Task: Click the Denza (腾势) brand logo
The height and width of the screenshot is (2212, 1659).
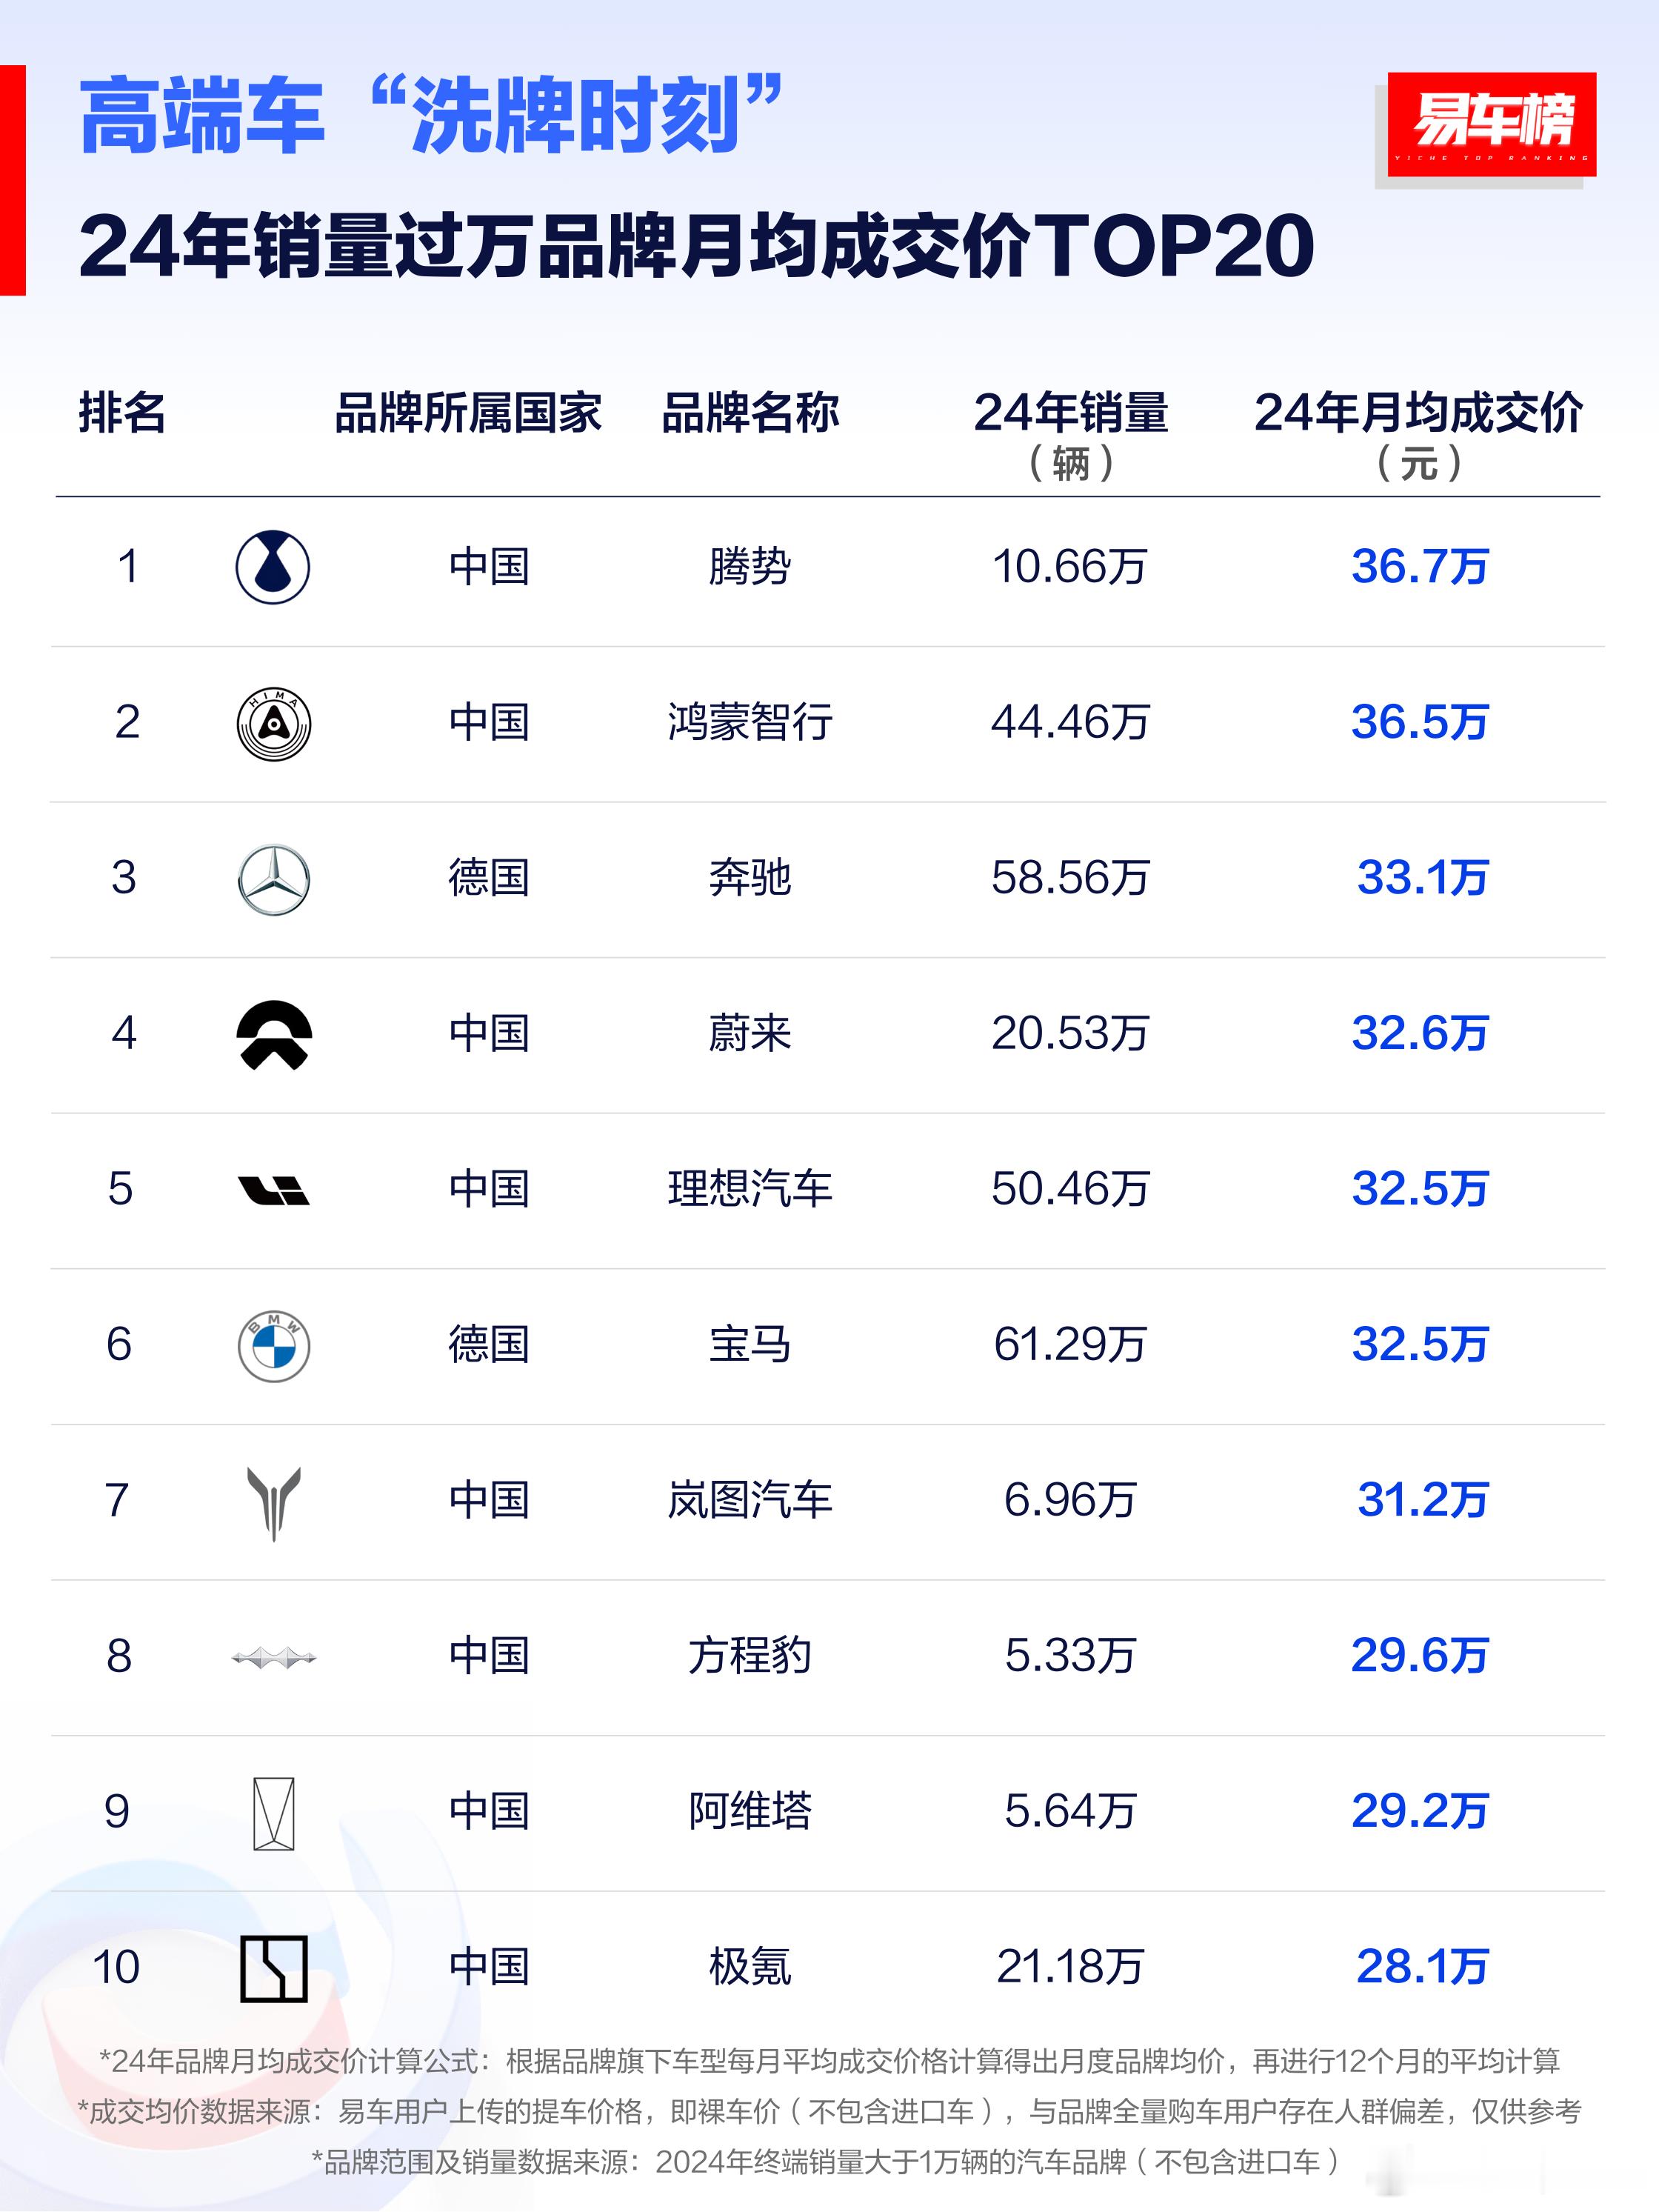Action: click(x=273, y=567)
